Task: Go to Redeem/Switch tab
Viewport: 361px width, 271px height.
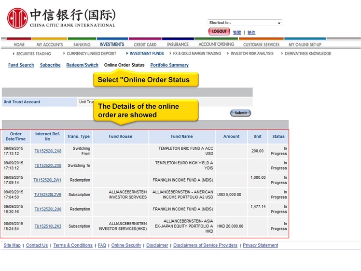Action: coord(82,65)
